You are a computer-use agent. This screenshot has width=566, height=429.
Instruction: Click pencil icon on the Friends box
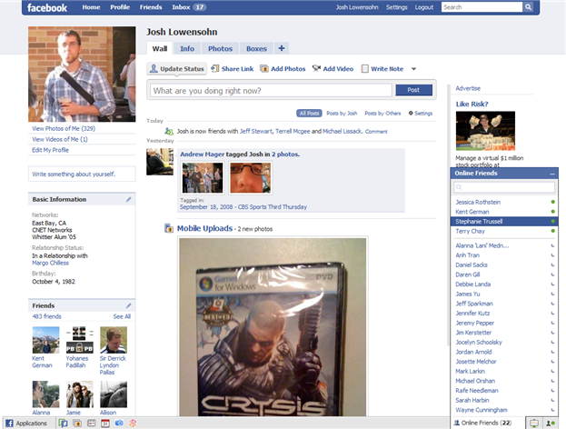(x=128, y=305)
